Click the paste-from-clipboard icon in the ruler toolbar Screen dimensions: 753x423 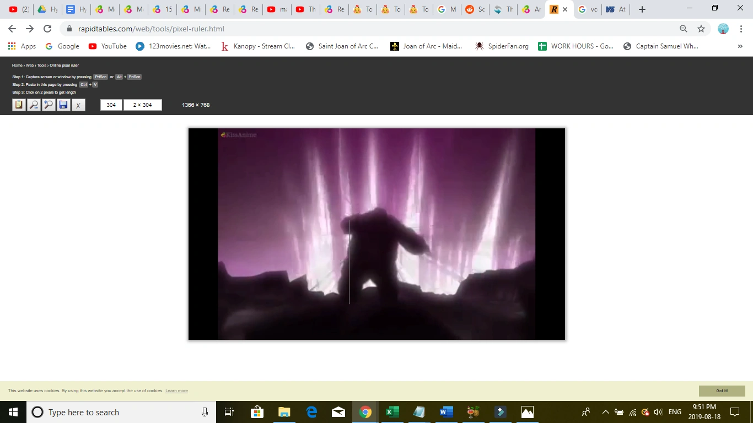(19, 105)
